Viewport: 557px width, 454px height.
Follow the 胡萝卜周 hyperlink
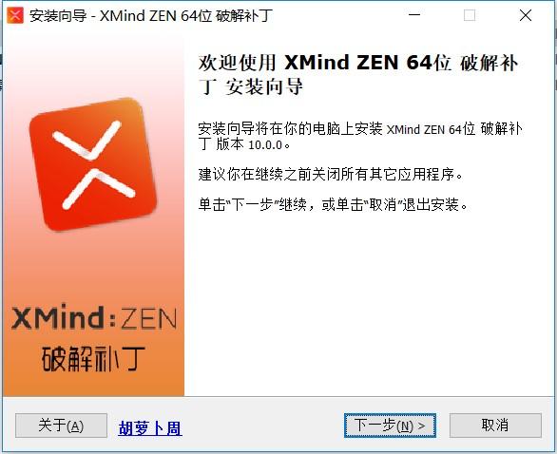pyautogui.click(x=150, y=428)
